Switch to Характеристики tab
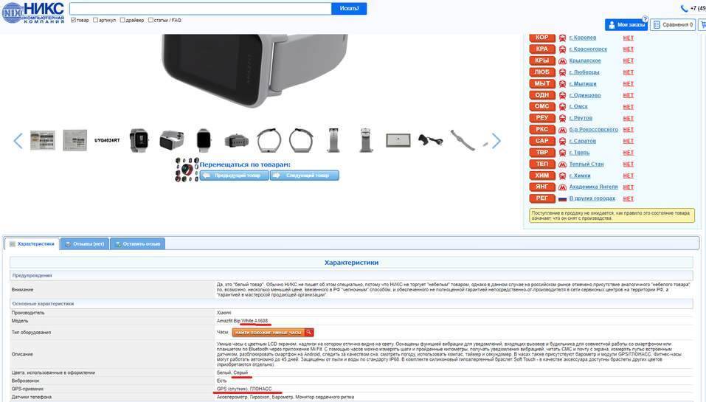This screenshot has height=402, width=706. tap(32, 244)
